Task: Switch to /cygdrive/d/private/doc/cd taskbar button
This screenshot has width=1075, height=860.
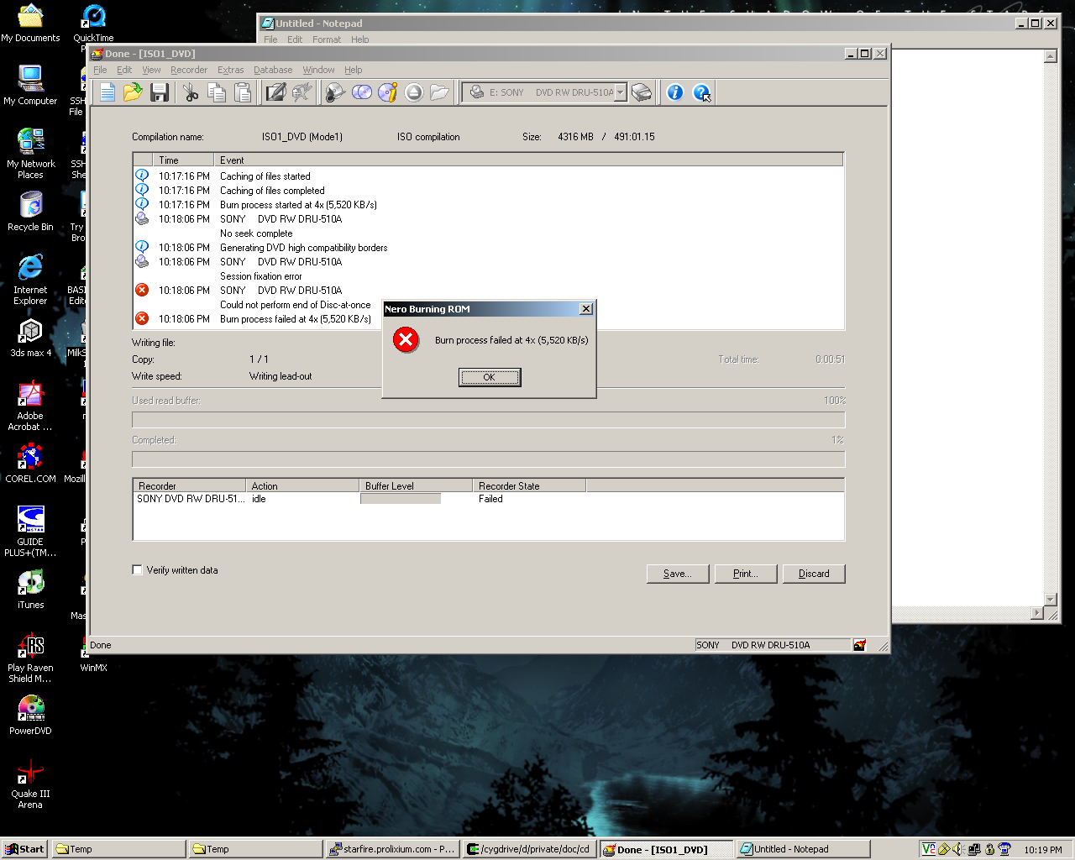Action: tap(530, 849)
